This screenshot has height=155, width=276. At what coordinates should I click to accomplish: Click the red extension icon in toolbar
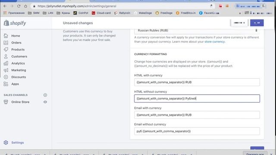point(220,6)
